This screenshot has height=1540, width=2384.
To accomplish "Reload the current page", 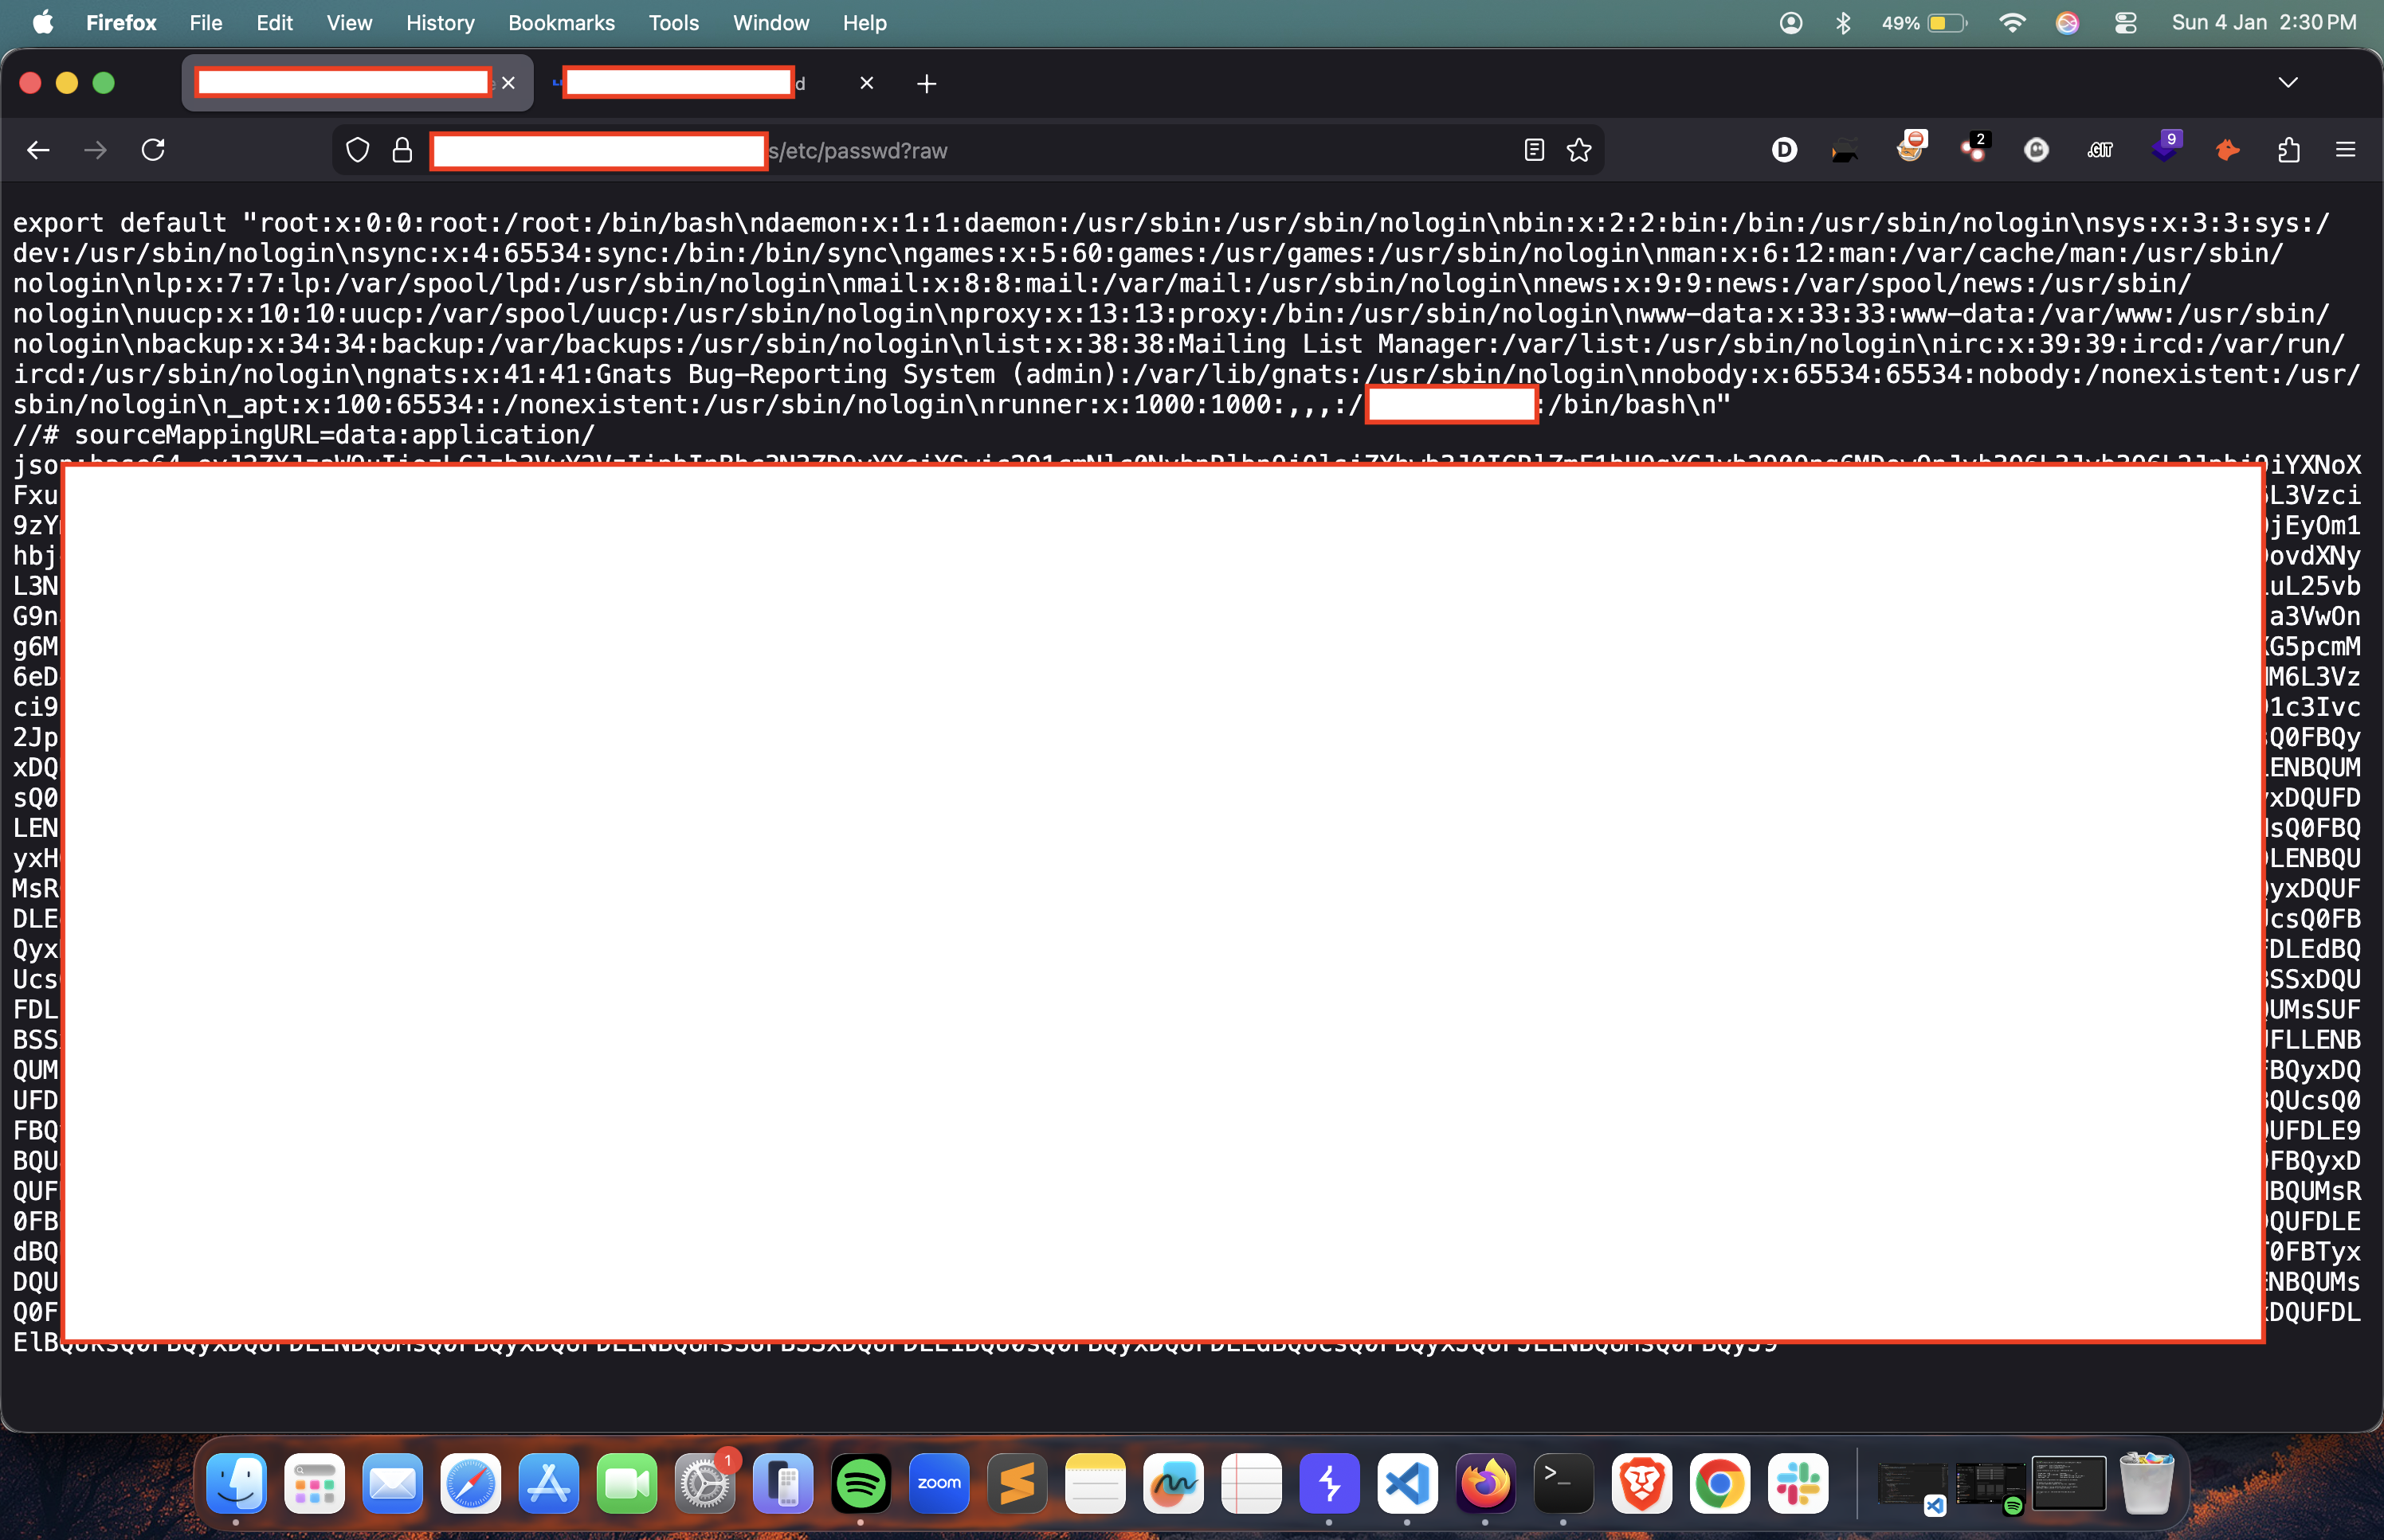I will (153, 150).
